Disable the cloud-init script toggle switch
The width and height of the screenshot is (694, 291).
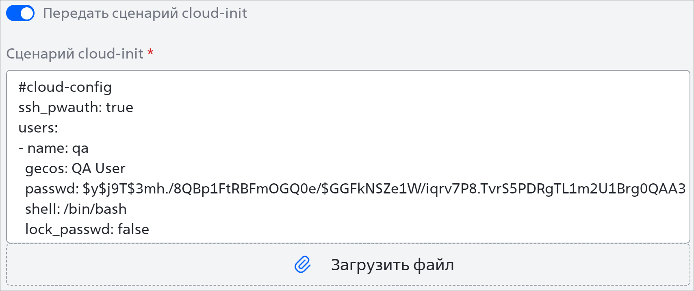(20, 13)
